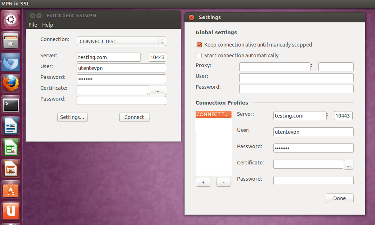Open the Terminal launcher icon
Viewport: 375px width, 225px height.
pos(12,105)
